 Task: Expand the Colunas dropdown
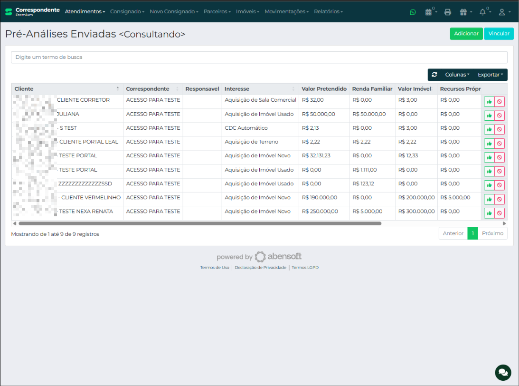[x=457, y=75]
